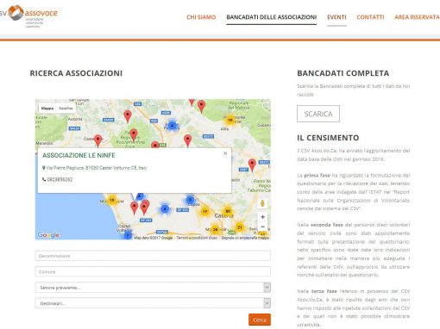Click Segnala un errore nella mappa
The image size is (440, 329).
245,238
